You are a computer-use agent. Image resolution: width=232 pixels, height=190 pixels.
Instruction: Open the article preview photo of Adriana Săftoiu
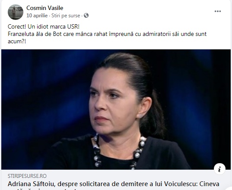click(116, 109)
